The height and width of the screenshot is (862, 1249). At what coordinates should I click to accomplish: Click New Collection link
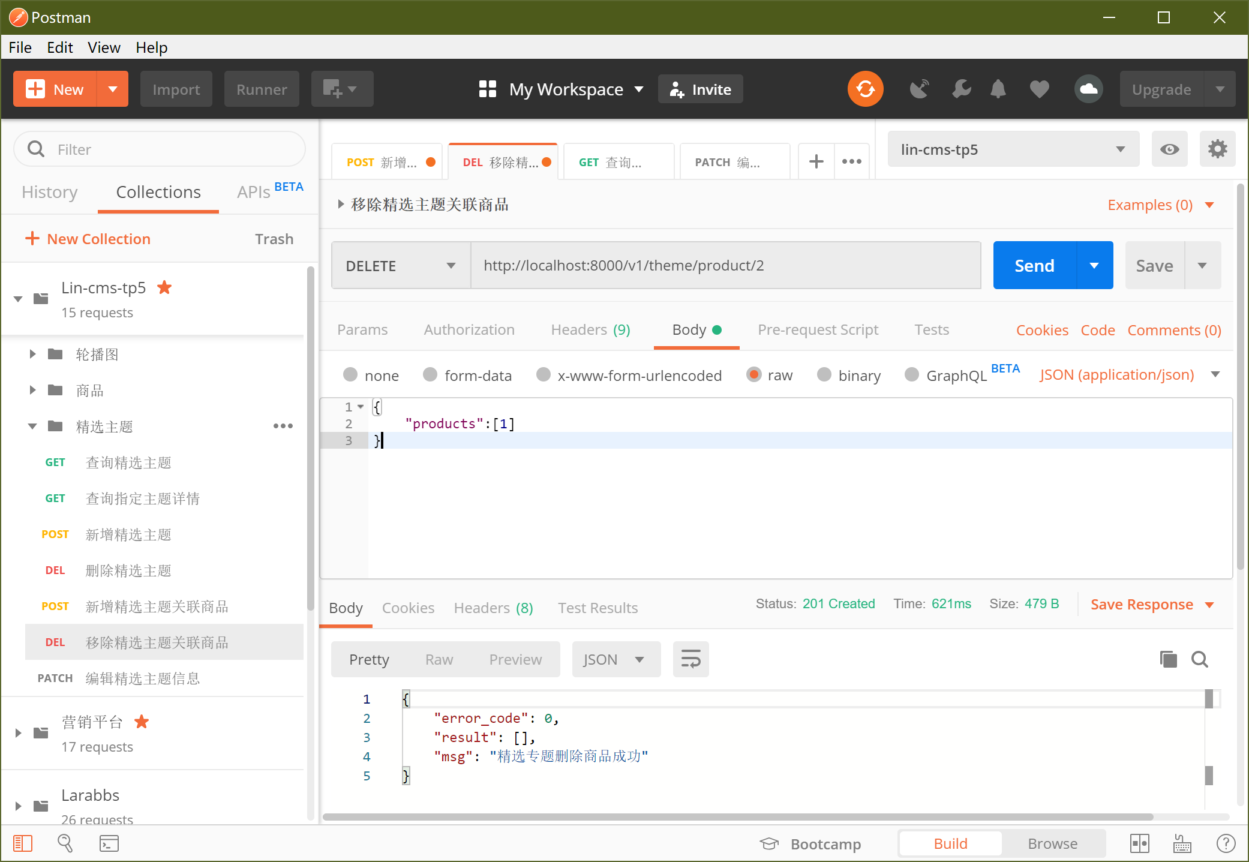[88, 239]
